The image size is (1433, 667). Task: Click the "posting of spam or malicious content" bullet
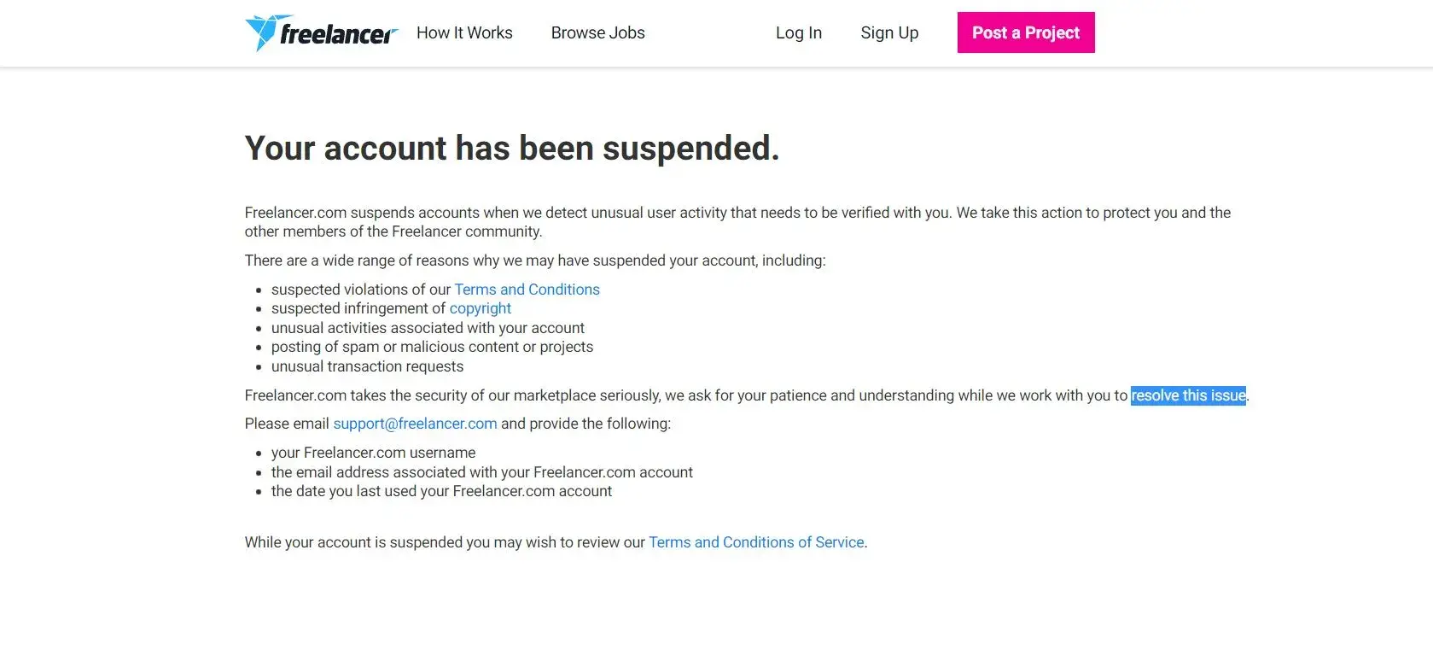432,347
